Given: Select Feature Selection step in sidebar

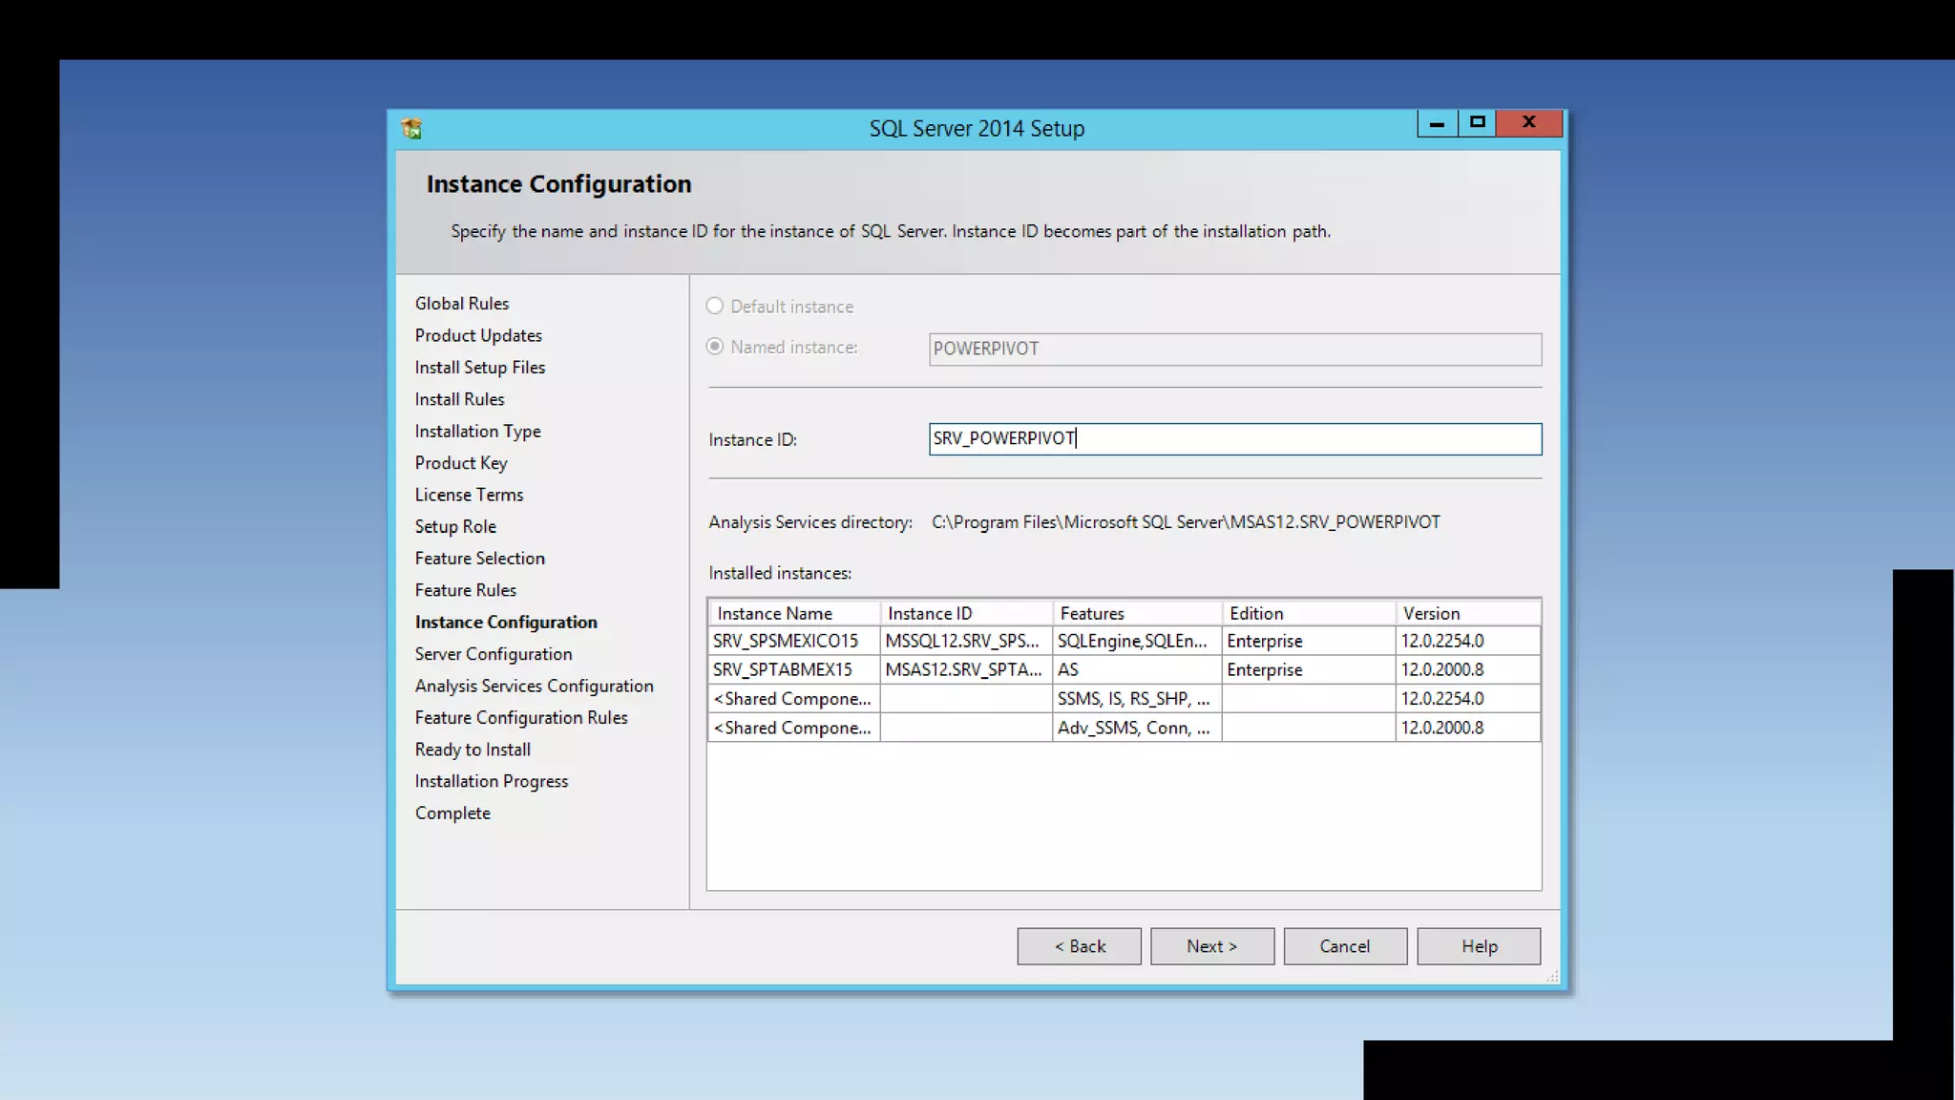Looking at the screenshot, I should [479, 559].
